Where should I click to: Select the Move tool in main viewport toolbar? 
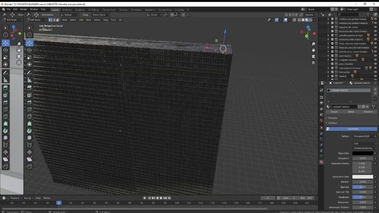[29, 43]
